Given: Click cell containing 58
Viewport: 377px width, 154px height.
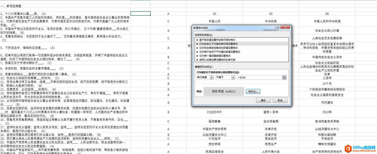Looking at the screenshot, I should click(327, 14).
